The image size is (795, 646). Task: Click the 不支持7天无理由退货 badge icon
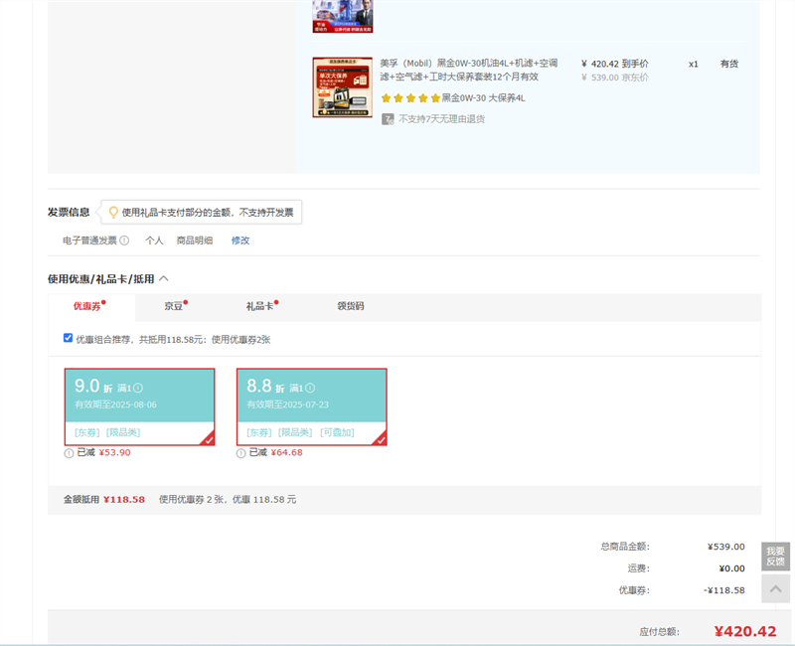coord(388,118)
